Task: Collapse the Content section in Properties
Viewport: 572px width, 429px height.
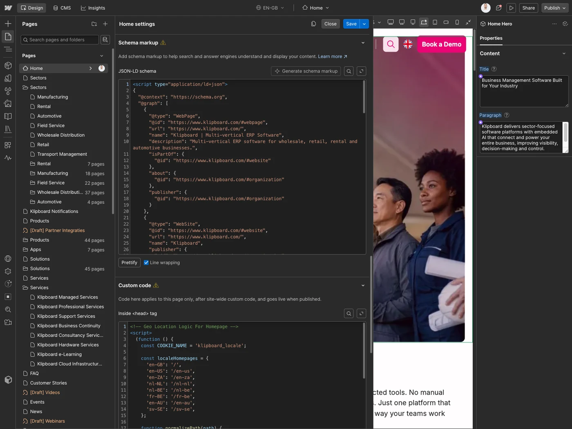Action: pos(564,54)
